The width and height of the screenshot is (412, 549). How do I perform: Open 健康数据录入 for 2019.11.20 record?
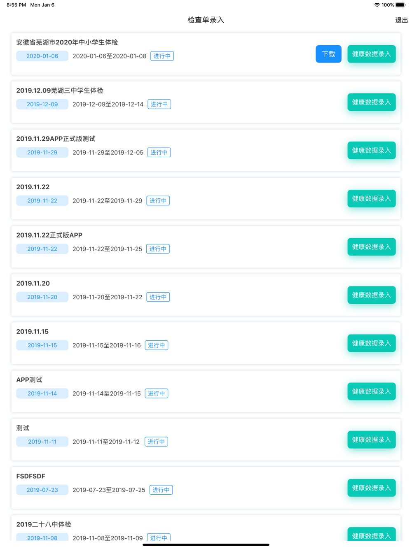click(371, 295)
